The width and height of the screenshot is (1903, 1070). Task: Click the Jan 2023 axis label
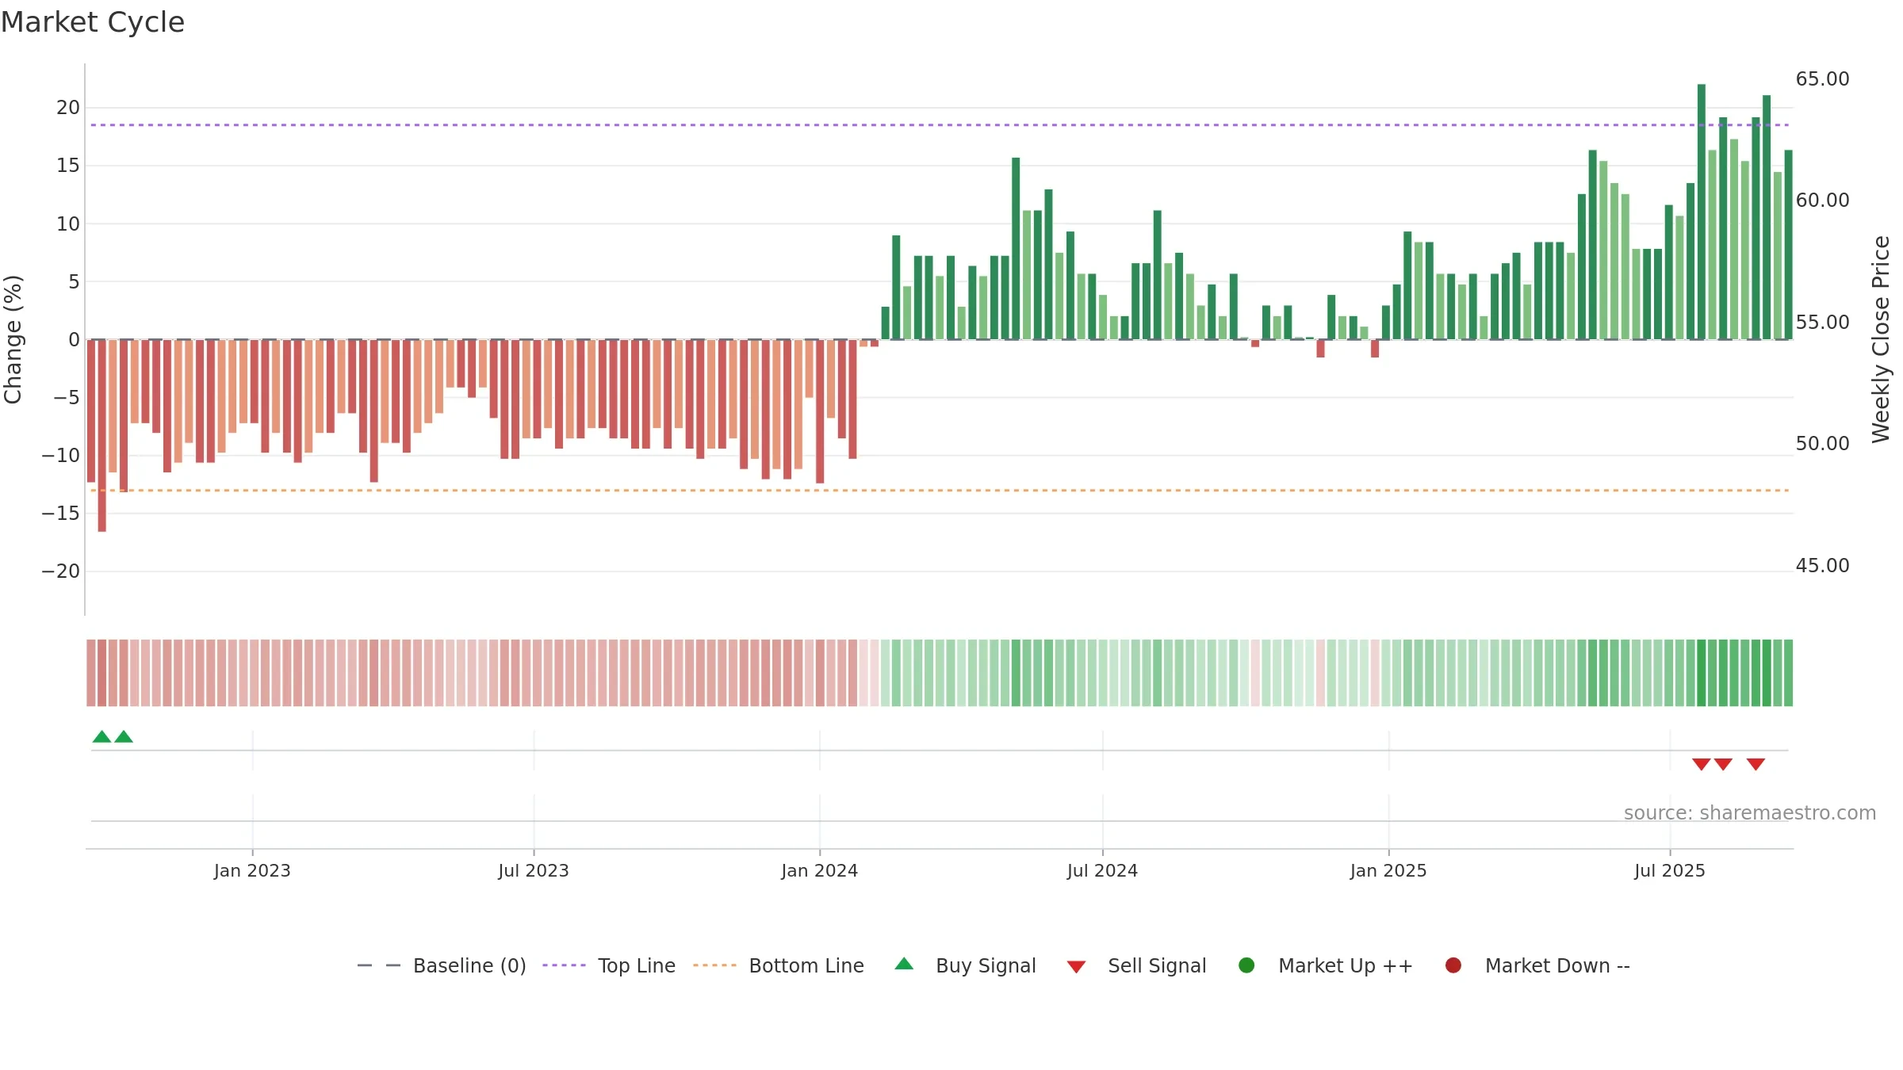tap(252, 870)
